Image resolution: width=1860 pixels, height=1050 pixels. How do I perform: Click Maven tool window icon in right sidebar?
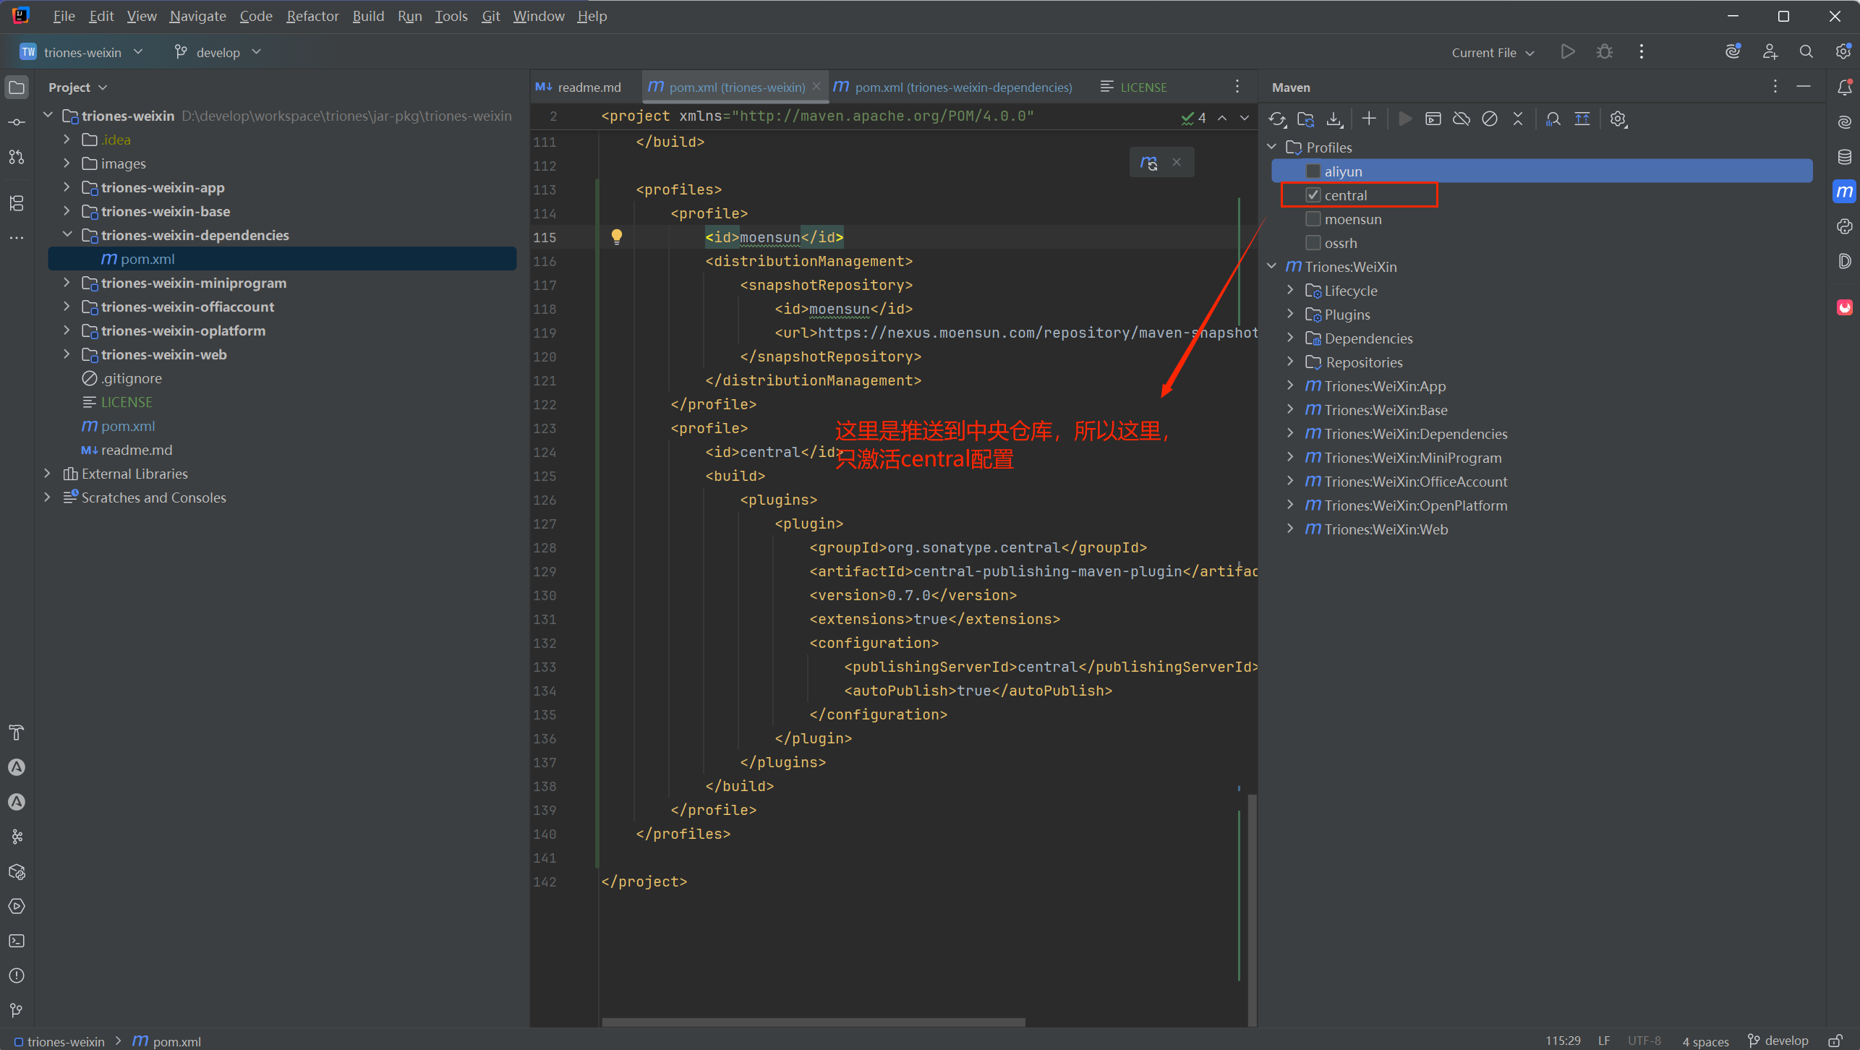coord(1845,192)
